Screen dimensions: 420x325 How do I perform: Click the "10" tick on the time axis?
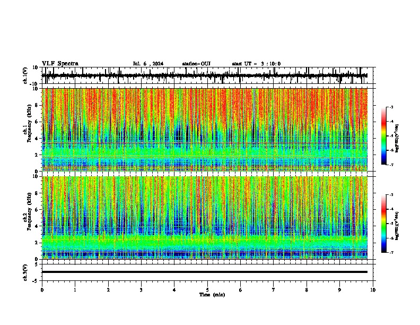(x=373, y=290)
